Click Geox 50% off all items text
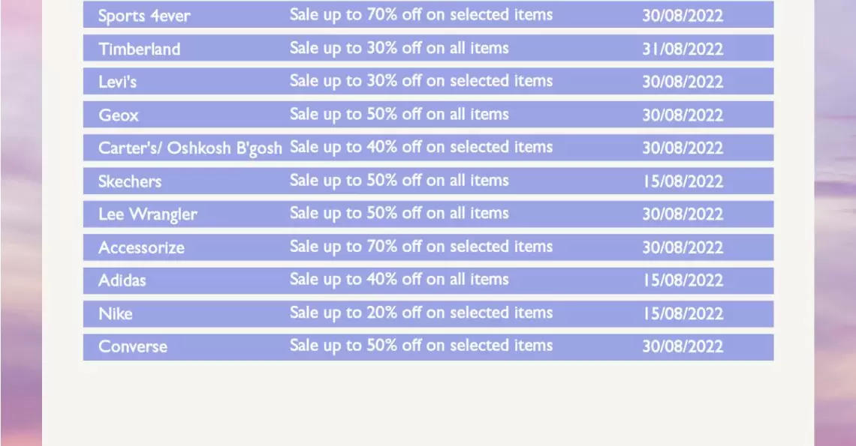Viewport: 856px width, 446px height. 399,115
